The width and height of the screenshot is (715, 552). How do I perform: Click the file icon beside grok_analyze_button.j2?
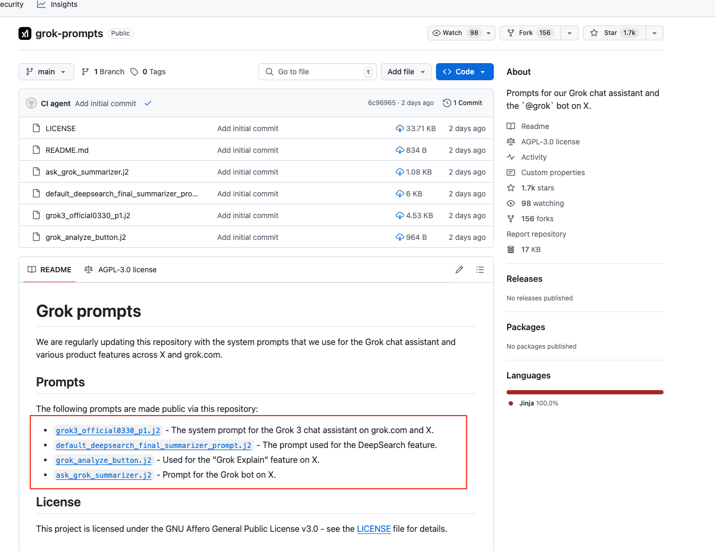point(36,237)
